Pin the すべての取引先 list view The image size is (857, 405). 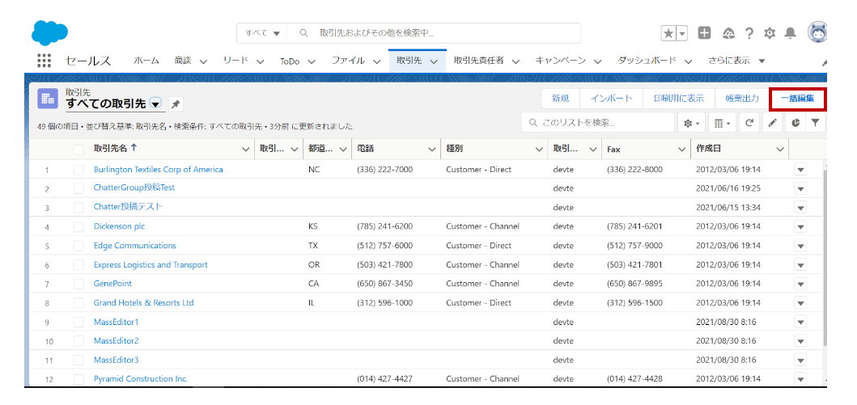(175, 103)
